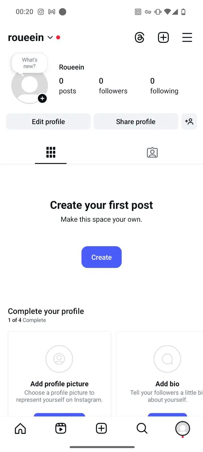This screenshot has height=452, width=203.
Task: View the 0 followers count
Action: (x=113, y=86)
